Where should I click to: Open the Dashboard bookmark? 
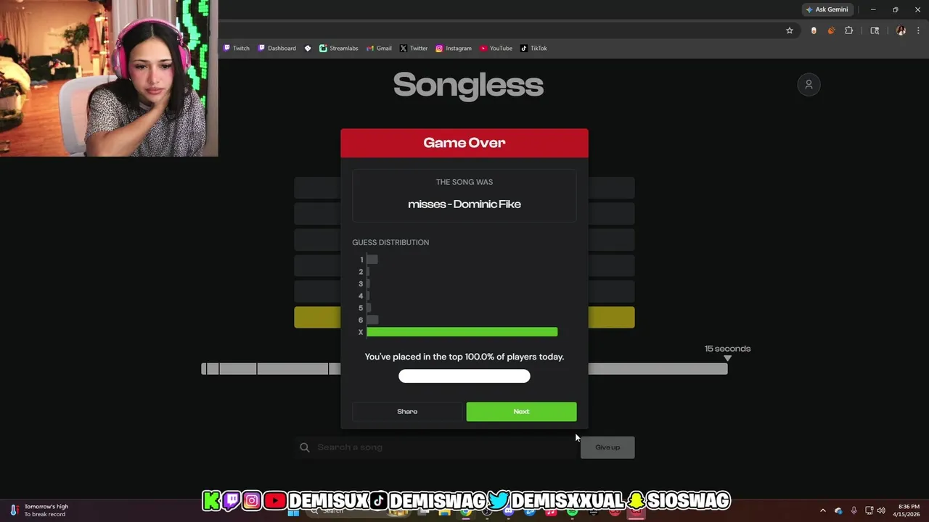coord(277,49)
